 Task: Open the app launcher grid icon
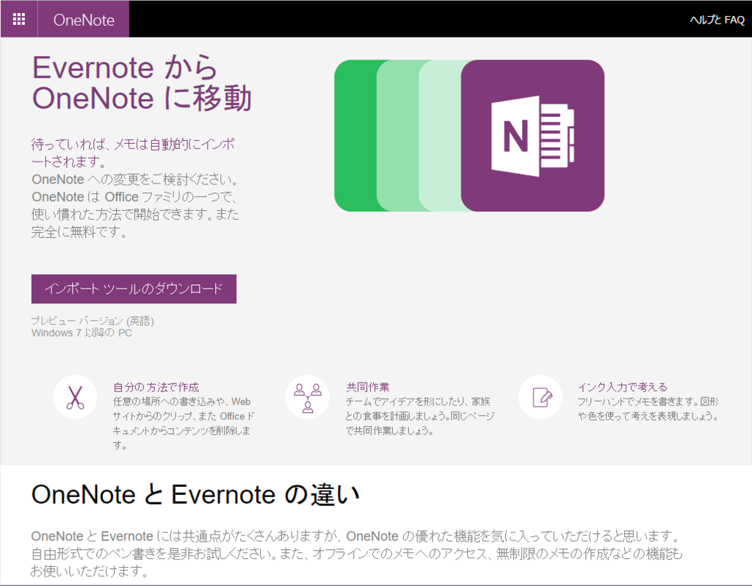coord(18,19)
